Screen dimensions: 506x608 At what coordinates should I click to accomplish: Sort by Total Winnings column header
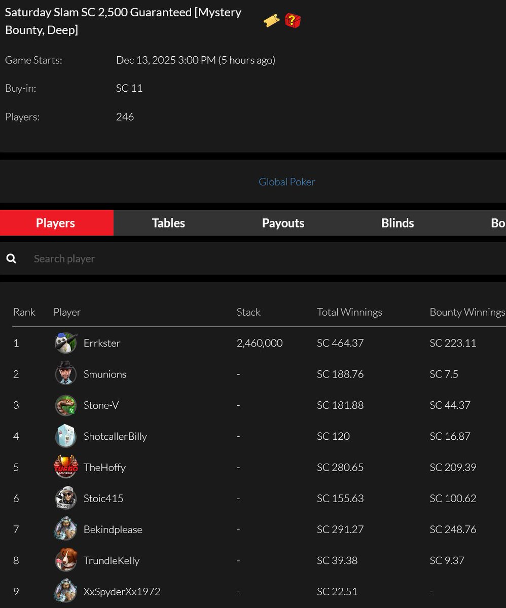pyautogui.click(x=349, y=312)
